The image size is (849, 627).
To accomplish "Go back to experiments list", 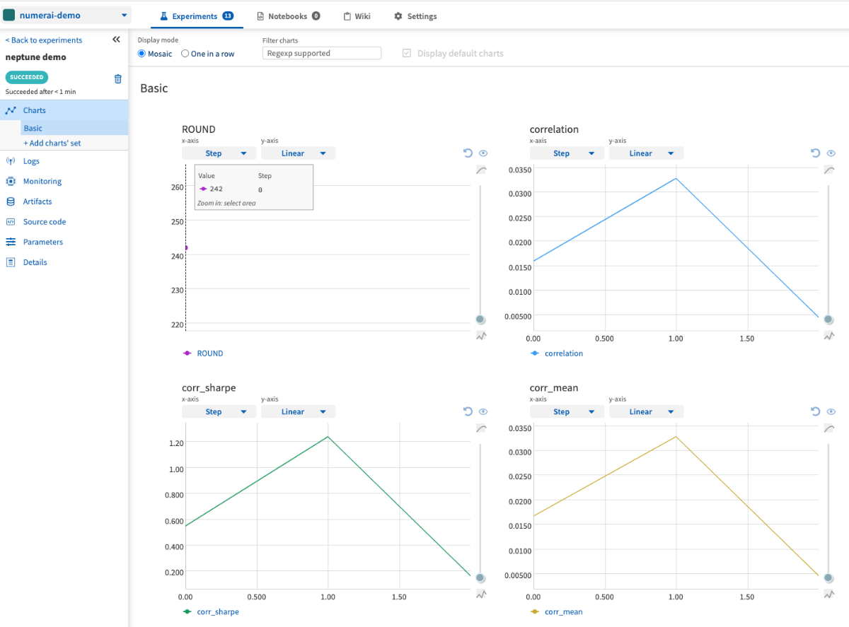I will click(44, 40).
